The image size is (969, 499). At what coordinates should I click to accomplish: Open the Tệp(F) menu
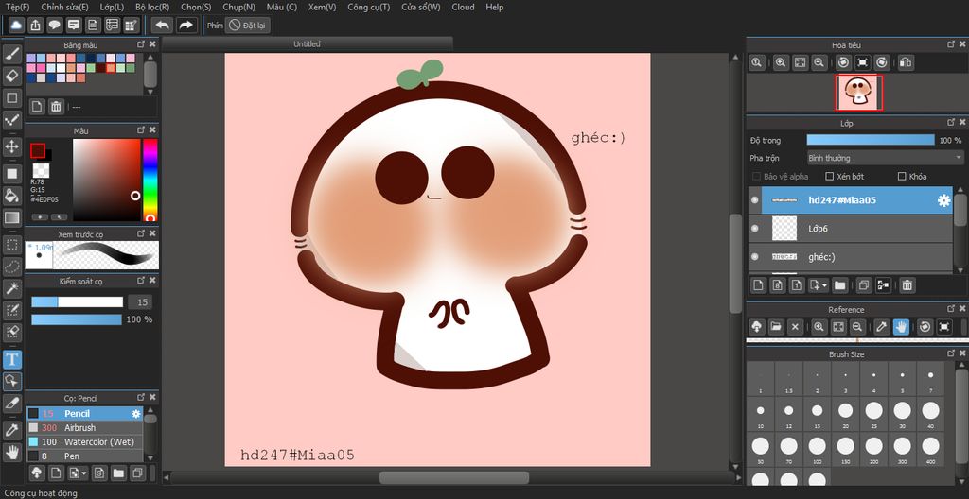click(17, 7)
